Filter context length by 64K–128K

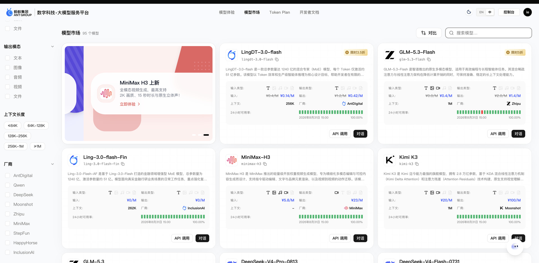click(x=36, y=126)
